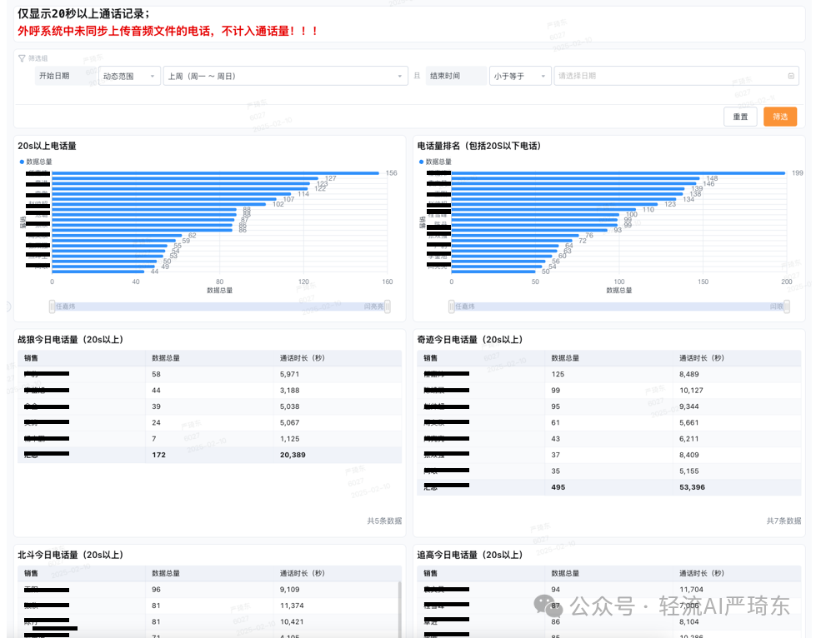Select duration 10,421 in 北斗 table

(x=292, y=621)
